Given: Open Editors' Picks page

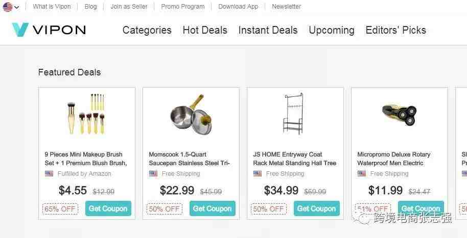Looking at the screenshot, I should (395, 30).
